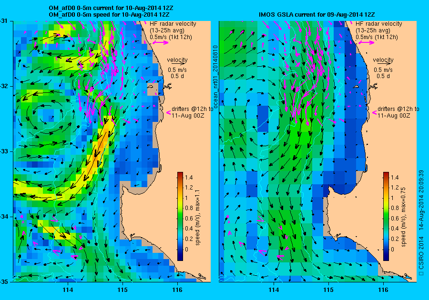Click the -35 latitude axis label
This screenshot has width=429, height=300.
click(3, 282)
